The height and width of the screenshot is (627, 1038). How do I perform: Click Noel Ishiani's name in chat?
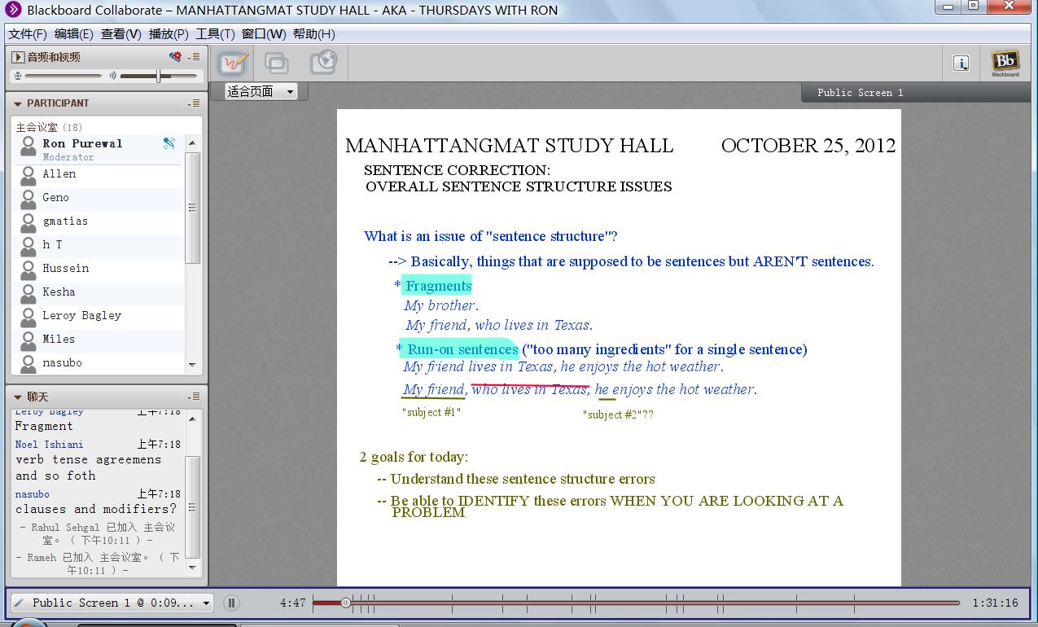(49, 445)
